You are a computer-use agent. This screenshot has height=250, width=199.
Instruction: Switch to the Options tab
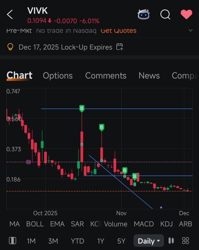click(58, 76)
